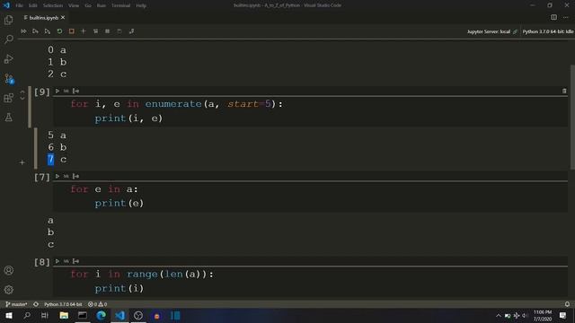Select the builtins.ipynb tab
This screenshot has height=323, width=575.
(43, 18)
